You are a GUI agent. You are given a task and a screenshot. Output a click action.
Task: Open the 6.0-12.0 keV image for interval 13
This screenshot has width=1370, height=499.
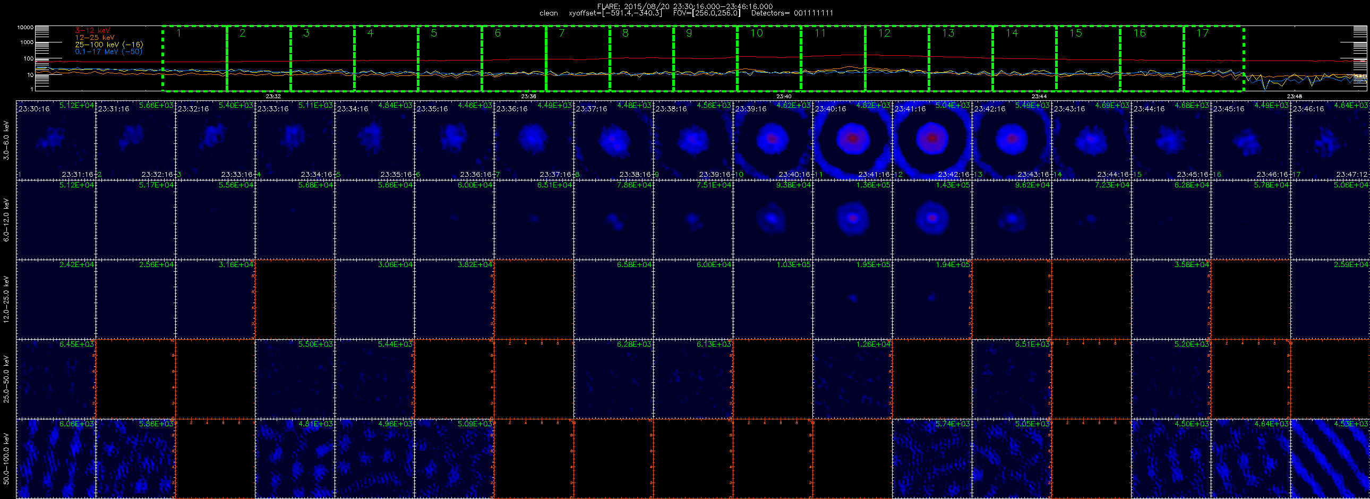point(1012,219)
